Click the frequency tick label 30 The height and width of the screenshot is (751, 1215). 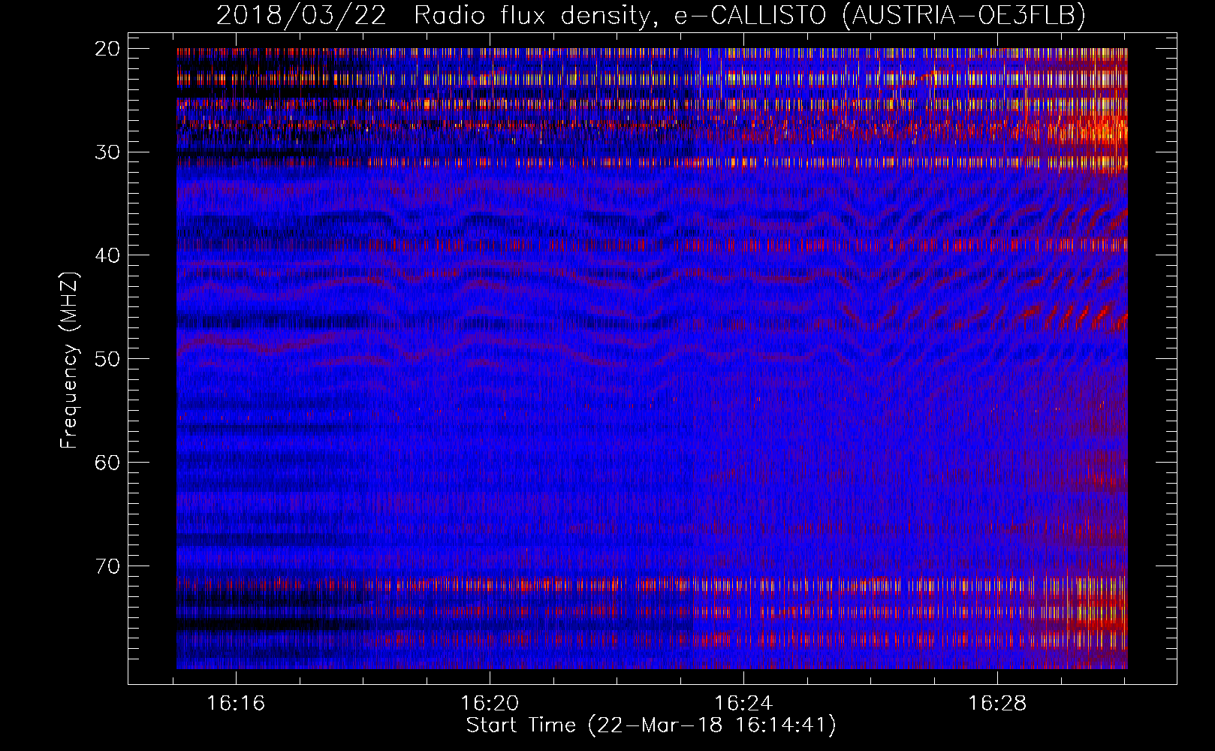pyautogui.click(x=107, y=152)
